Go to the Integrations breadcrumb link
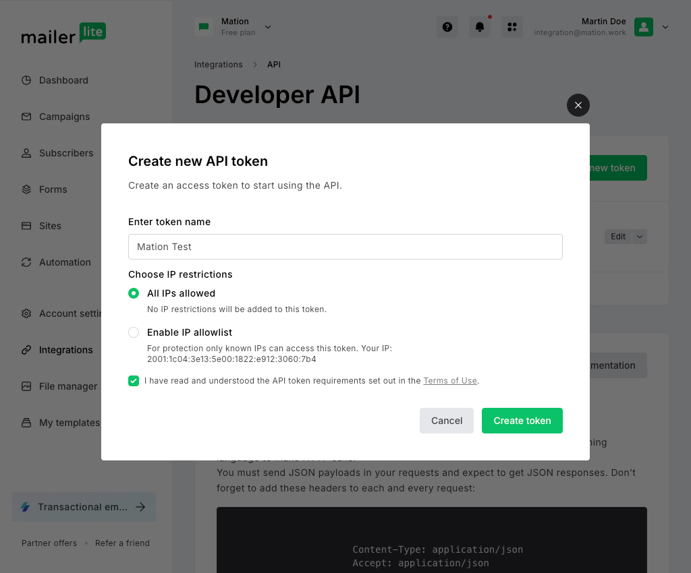 coord(218,65)
